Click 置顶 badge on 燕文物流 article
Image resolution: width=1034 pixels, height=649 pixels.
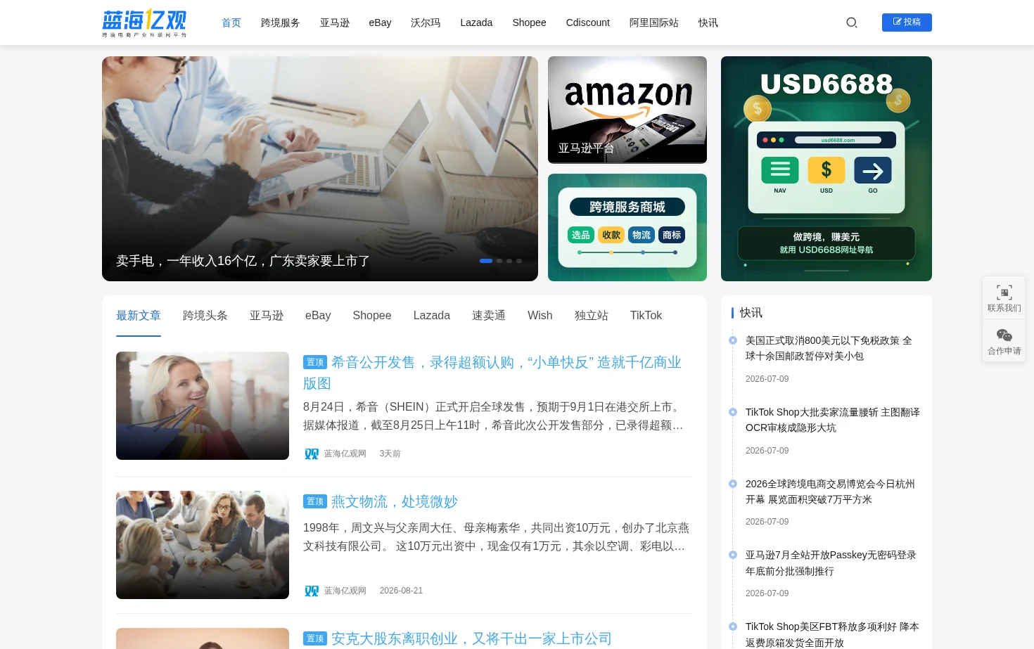click(315, 501)
